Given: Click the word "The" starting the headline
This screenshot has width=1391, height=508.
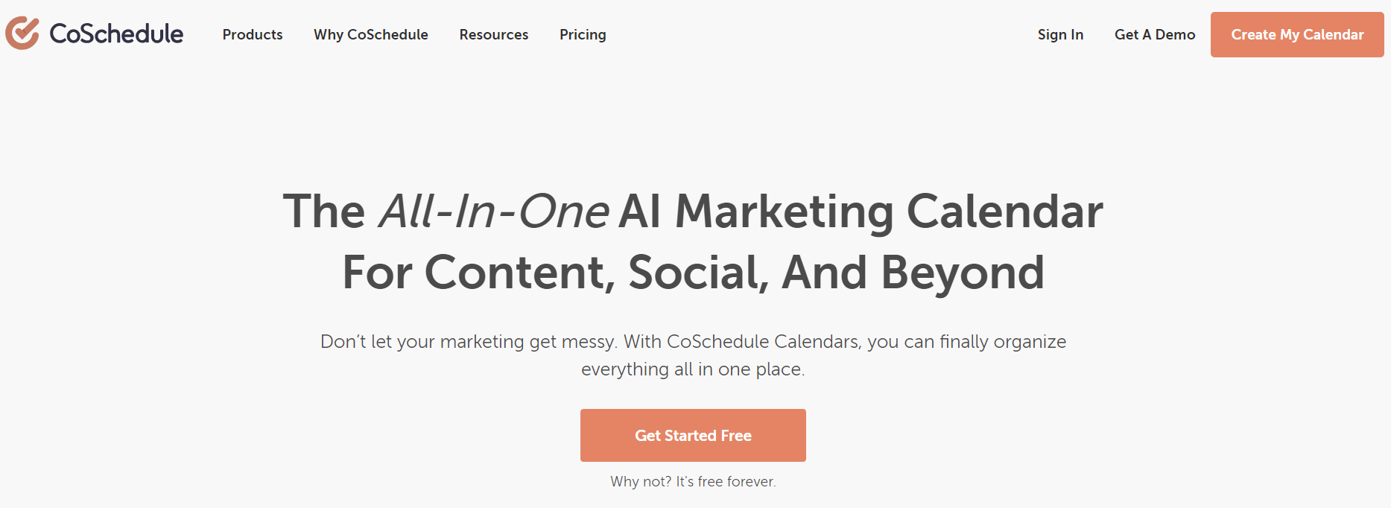Looking at the screenshot, I should pyautogui.click(x=324, y=212).
